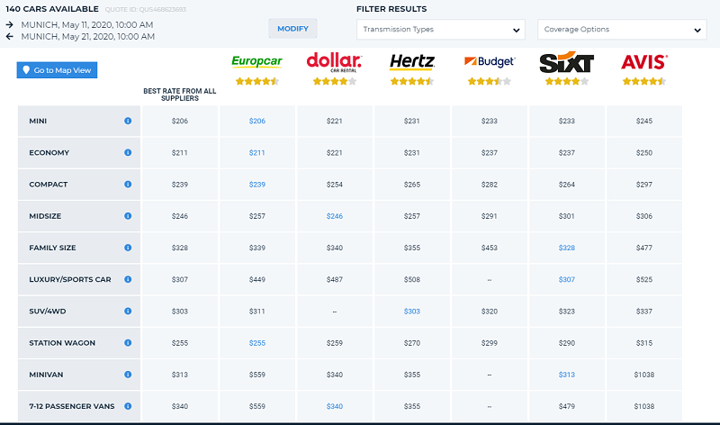Pick Sixt $307 Luxury/Sports Car rate

pos(566,279)
